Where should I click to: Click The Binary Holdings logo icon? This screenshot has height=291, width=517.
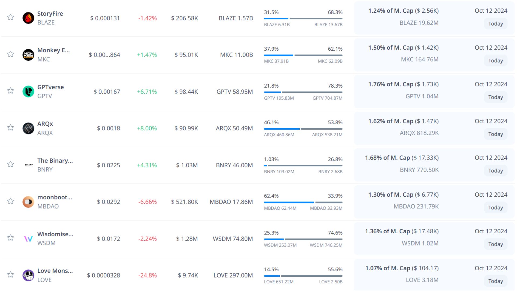point(29,165)
